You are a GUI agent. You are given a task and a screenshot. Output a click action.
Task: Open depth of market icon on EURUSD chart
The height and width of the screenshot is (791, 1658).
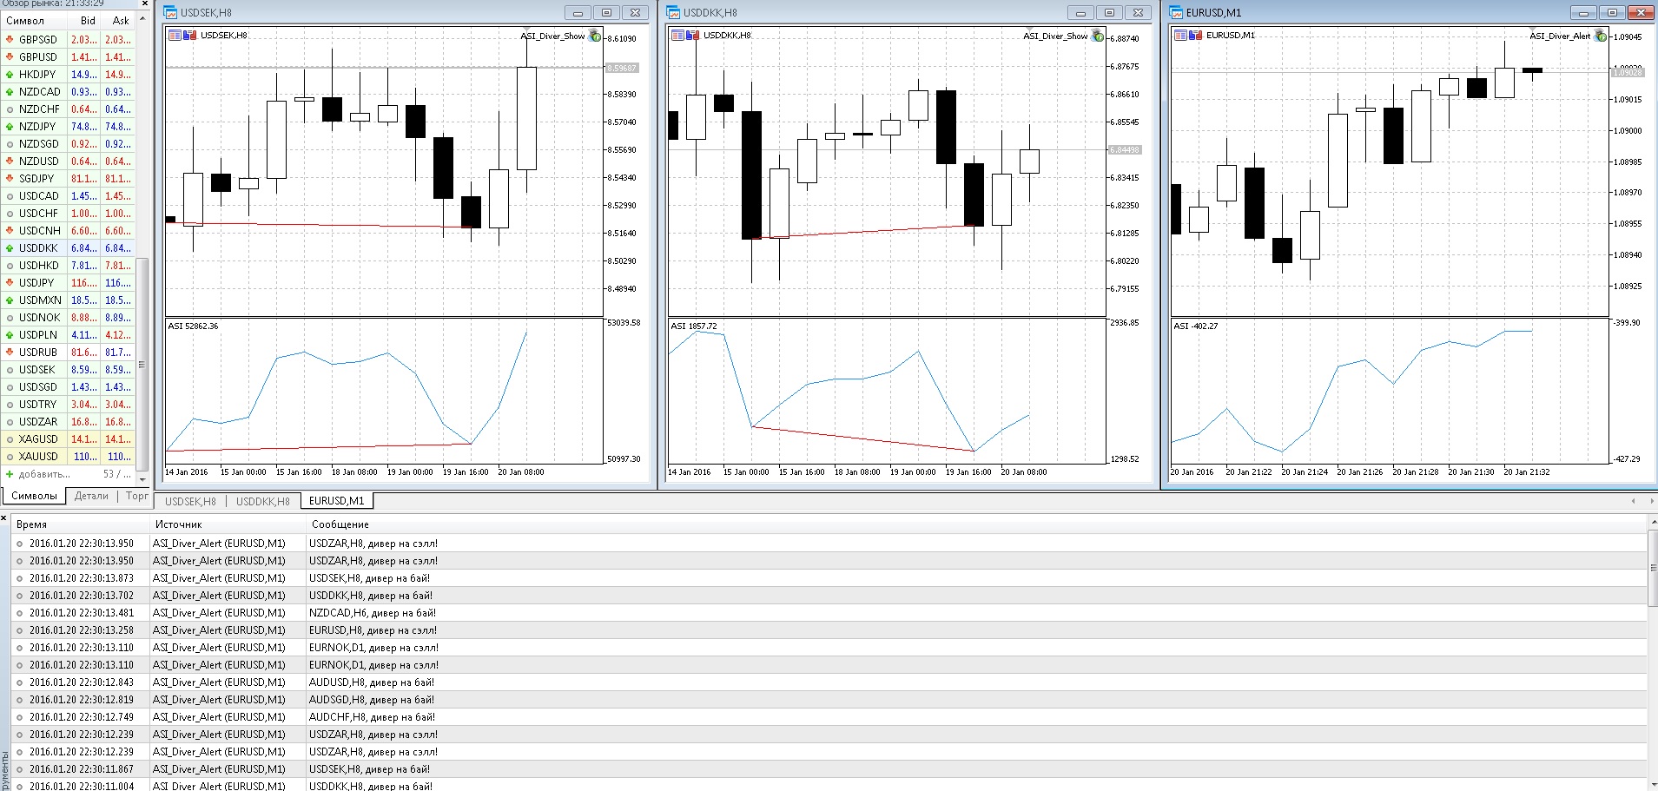[x=1194, y=36]
